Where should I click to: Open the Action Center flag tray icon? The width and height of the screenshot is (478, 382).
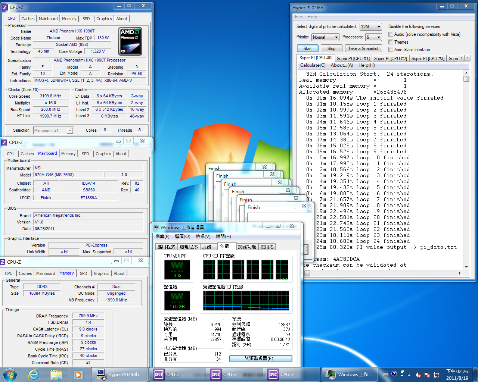[427, 375]
